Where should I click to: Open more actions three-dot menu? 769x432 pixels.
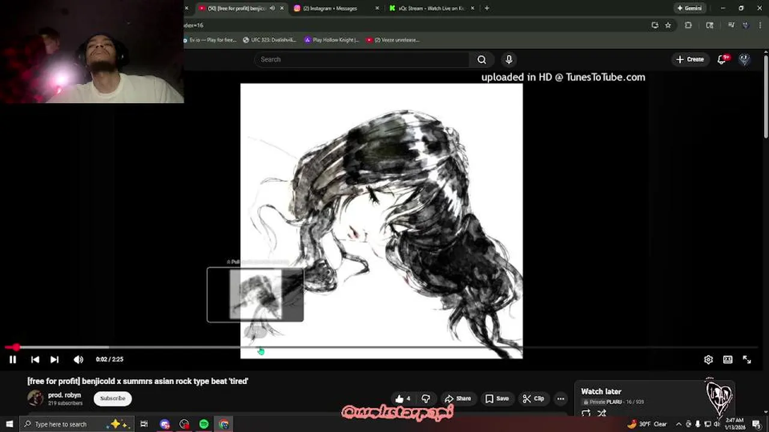click(x=561, y=398)
